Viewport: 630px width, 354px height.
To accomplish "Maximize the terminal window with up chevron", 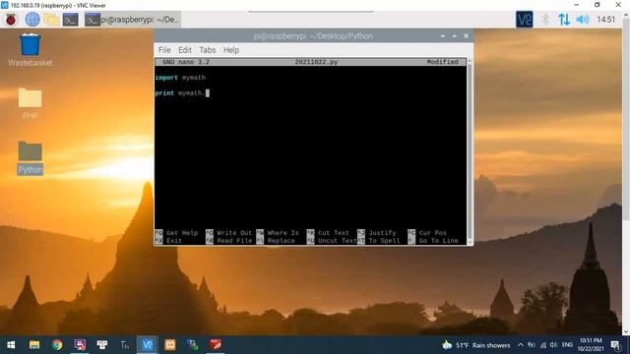I will coord(455,36).
